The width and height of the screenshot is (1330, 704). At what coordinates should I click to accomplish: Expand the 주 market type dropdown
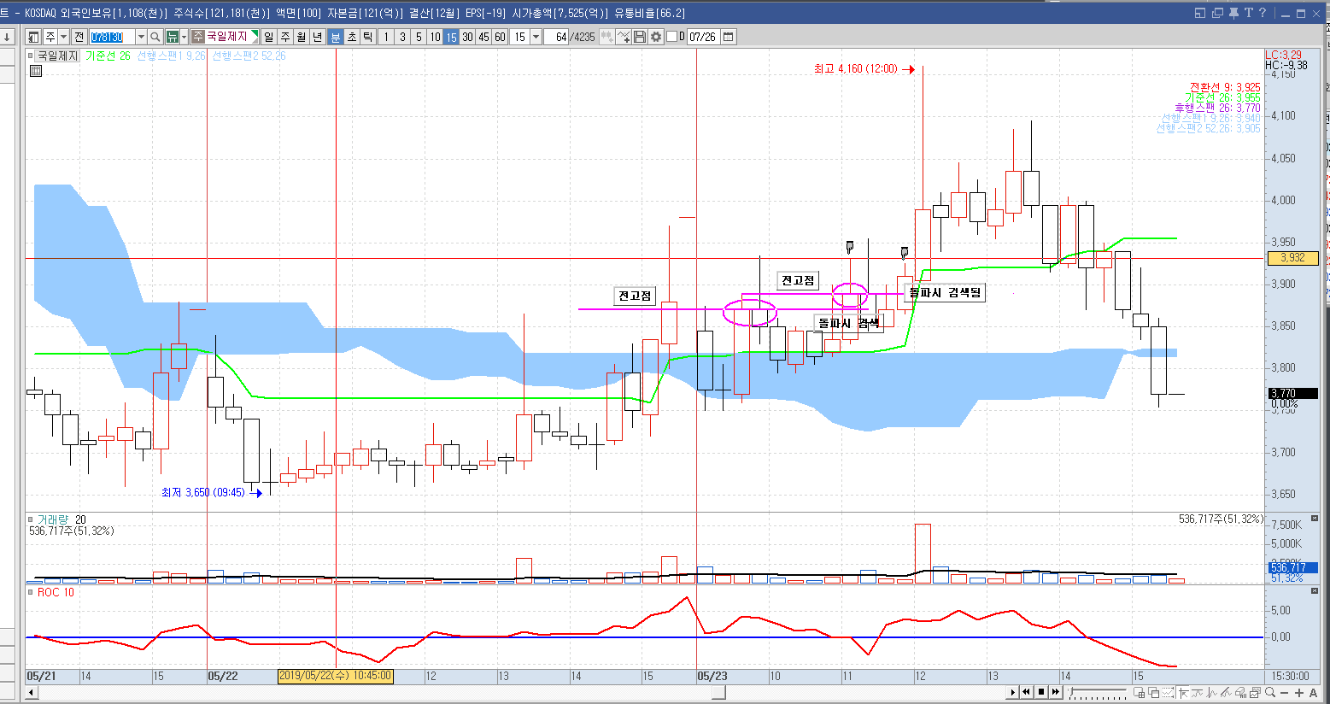click(63, 37)
